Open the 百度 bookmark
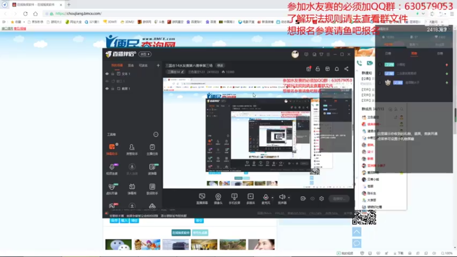 [x=211, y=22]
